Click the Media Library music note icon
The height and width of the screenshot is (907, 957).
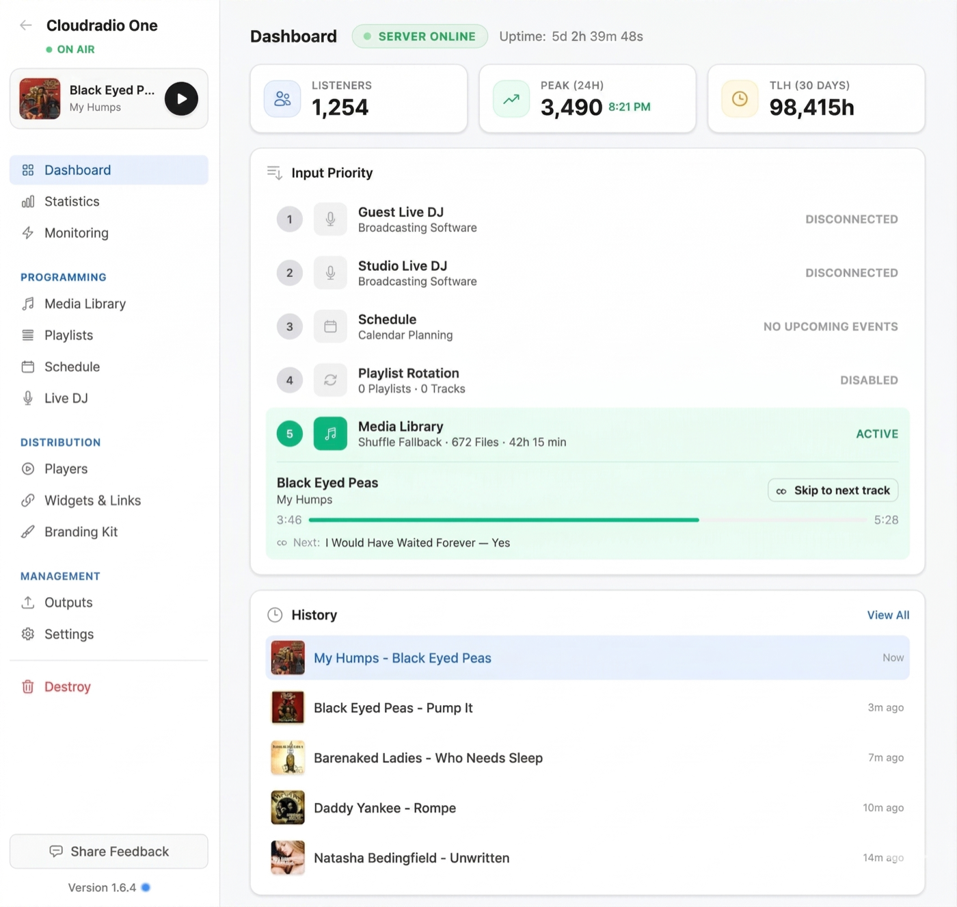click(x=28, y=303)
